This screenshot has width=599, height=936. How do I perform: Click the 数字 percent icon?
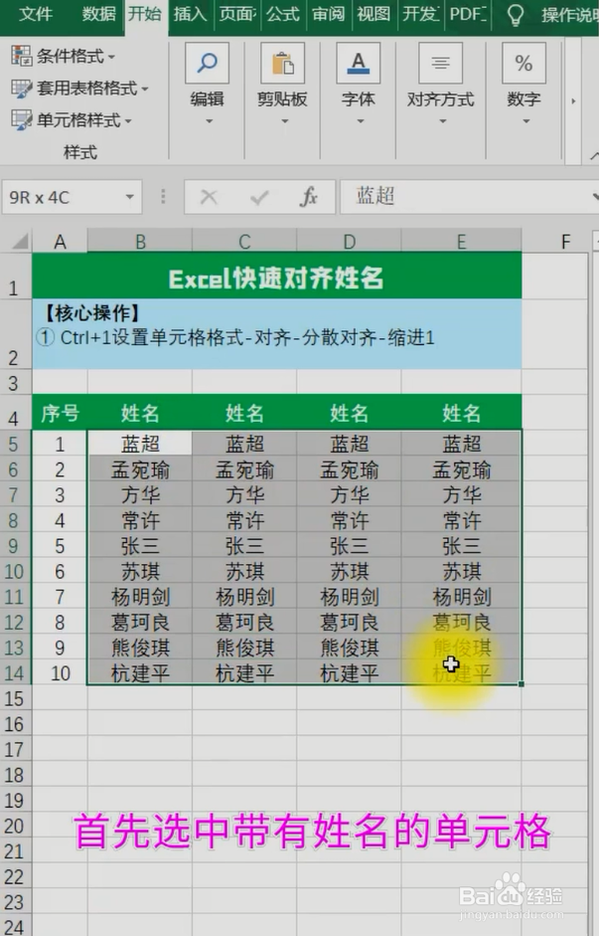(524, 63)
